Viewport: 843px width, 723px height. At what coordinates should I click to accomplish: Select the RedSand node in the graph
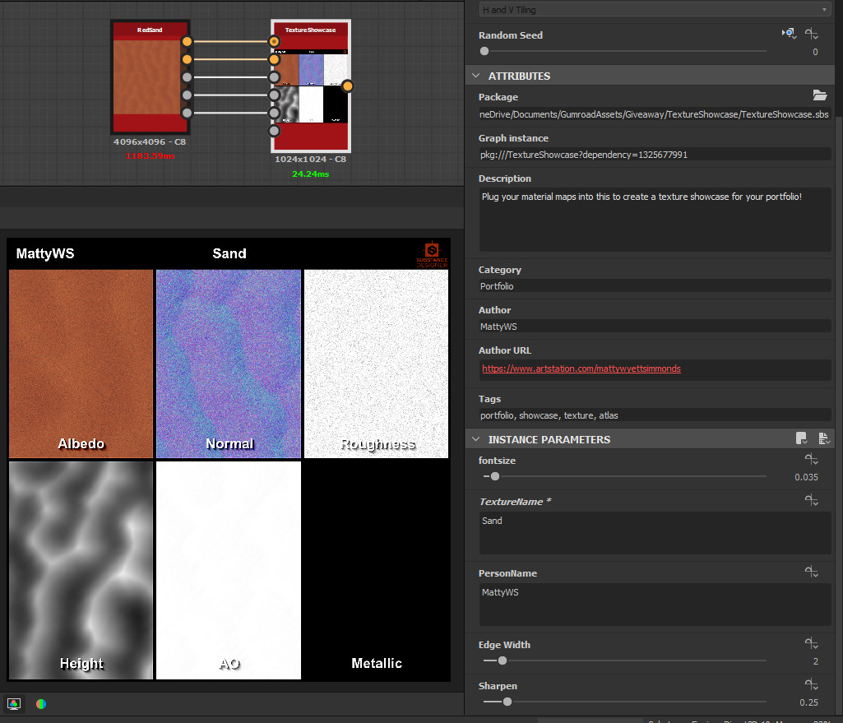pos(148,78)
